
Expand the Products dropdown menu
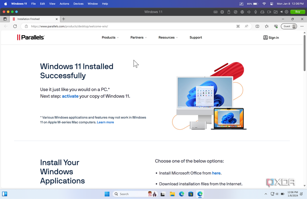(x=110, y=37)
